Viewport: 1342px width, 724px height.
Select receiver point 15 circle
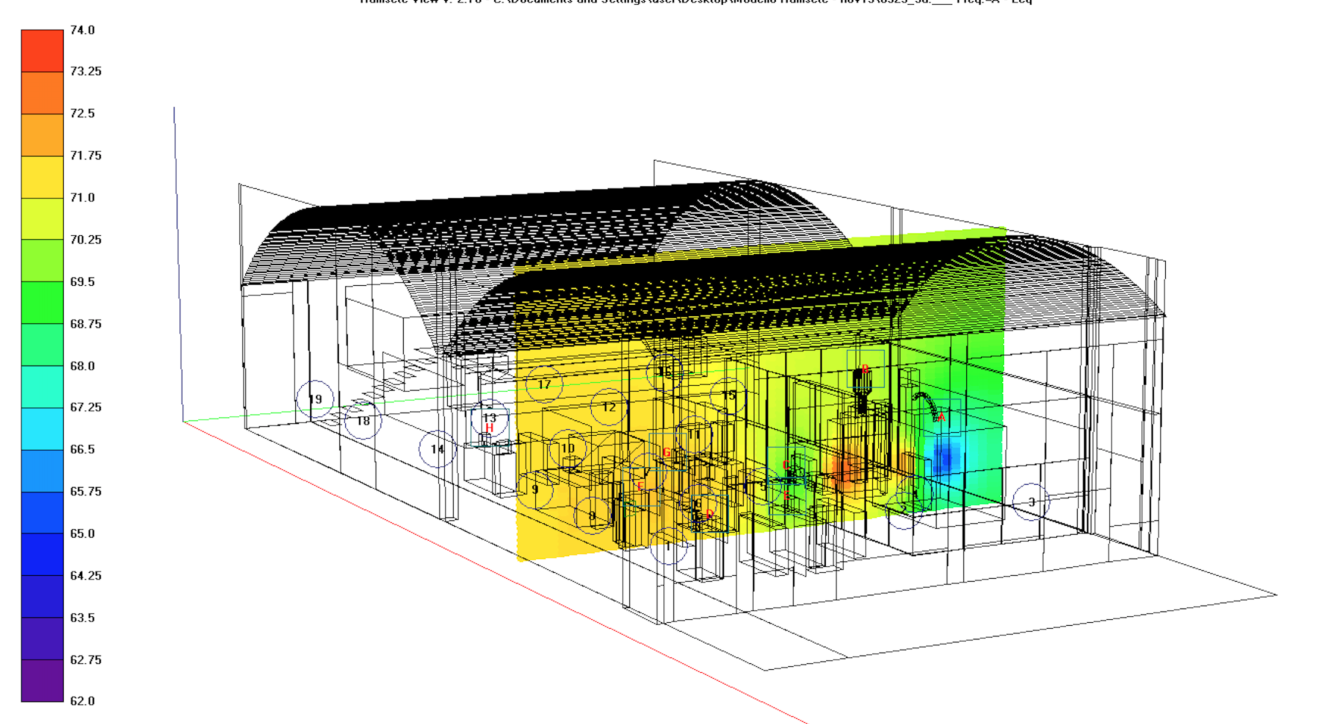pyautogui.click(x=729, y=396)
